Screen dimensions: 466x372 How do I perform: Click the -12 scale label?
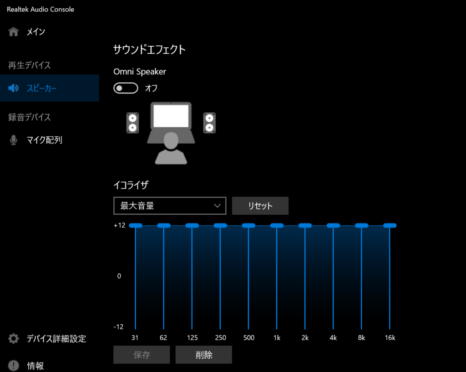118,327
